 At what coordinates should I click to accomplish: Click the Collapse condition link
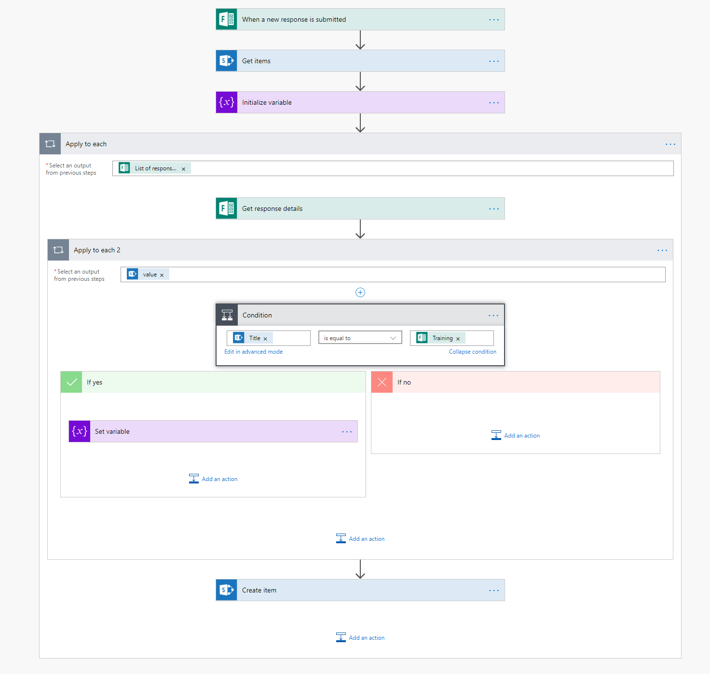[472, 352]
